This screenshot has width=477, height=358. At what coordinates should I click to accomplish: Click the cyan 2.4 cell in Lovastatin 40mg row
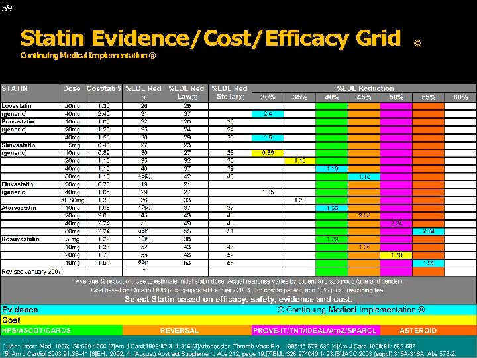(268, 114)
